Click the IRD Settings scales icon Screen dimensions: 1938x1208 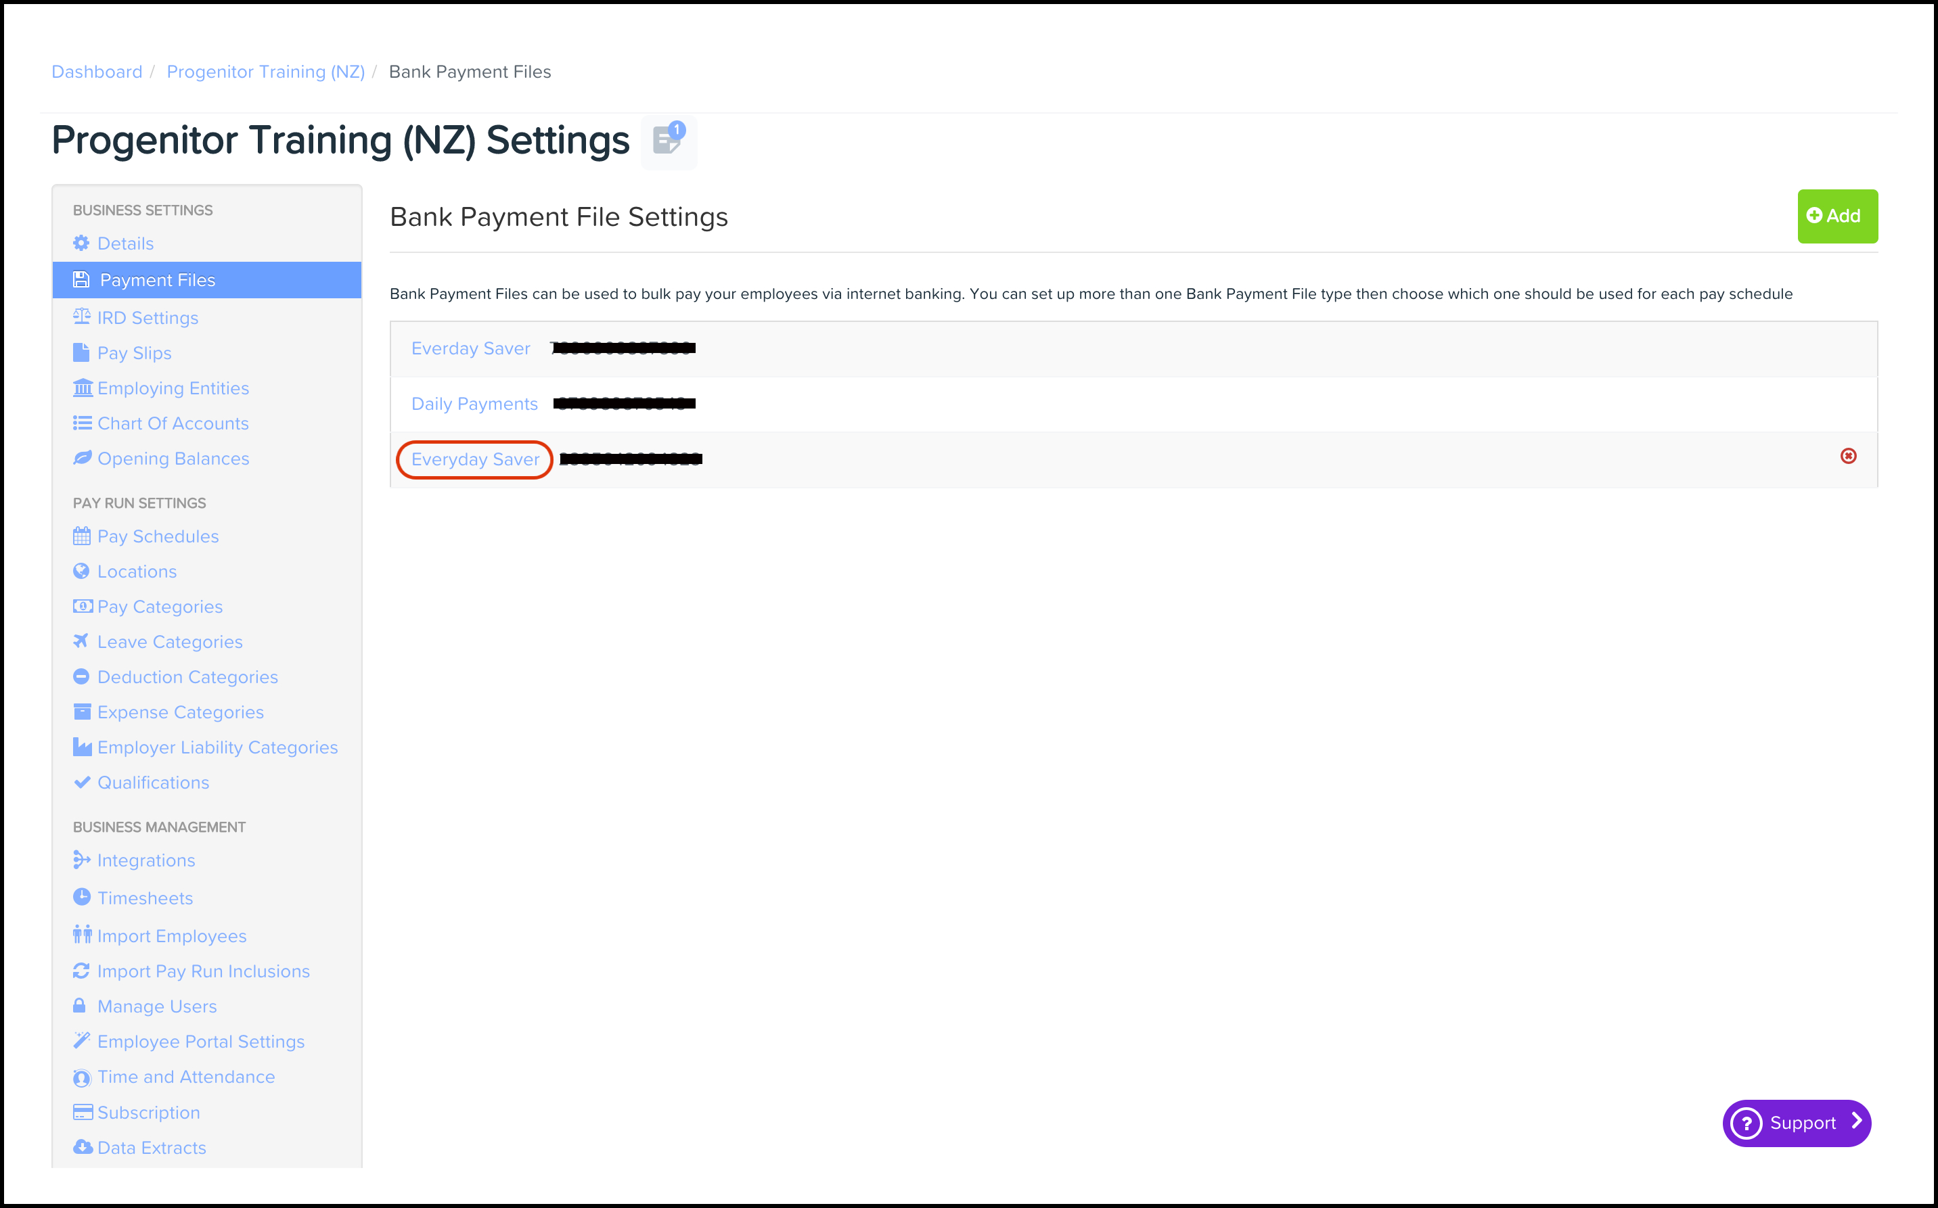tap(81, 317)
